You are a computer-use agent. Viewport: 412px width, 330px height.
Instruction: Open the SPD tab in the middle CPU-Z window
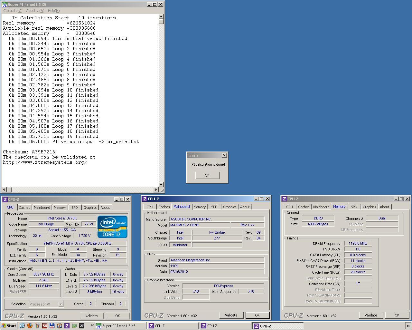coord(214,207)
